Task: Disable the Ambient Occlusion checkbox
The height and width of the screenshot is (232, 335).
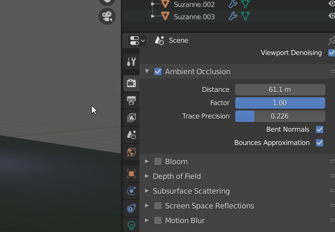Action: point(158,71)
